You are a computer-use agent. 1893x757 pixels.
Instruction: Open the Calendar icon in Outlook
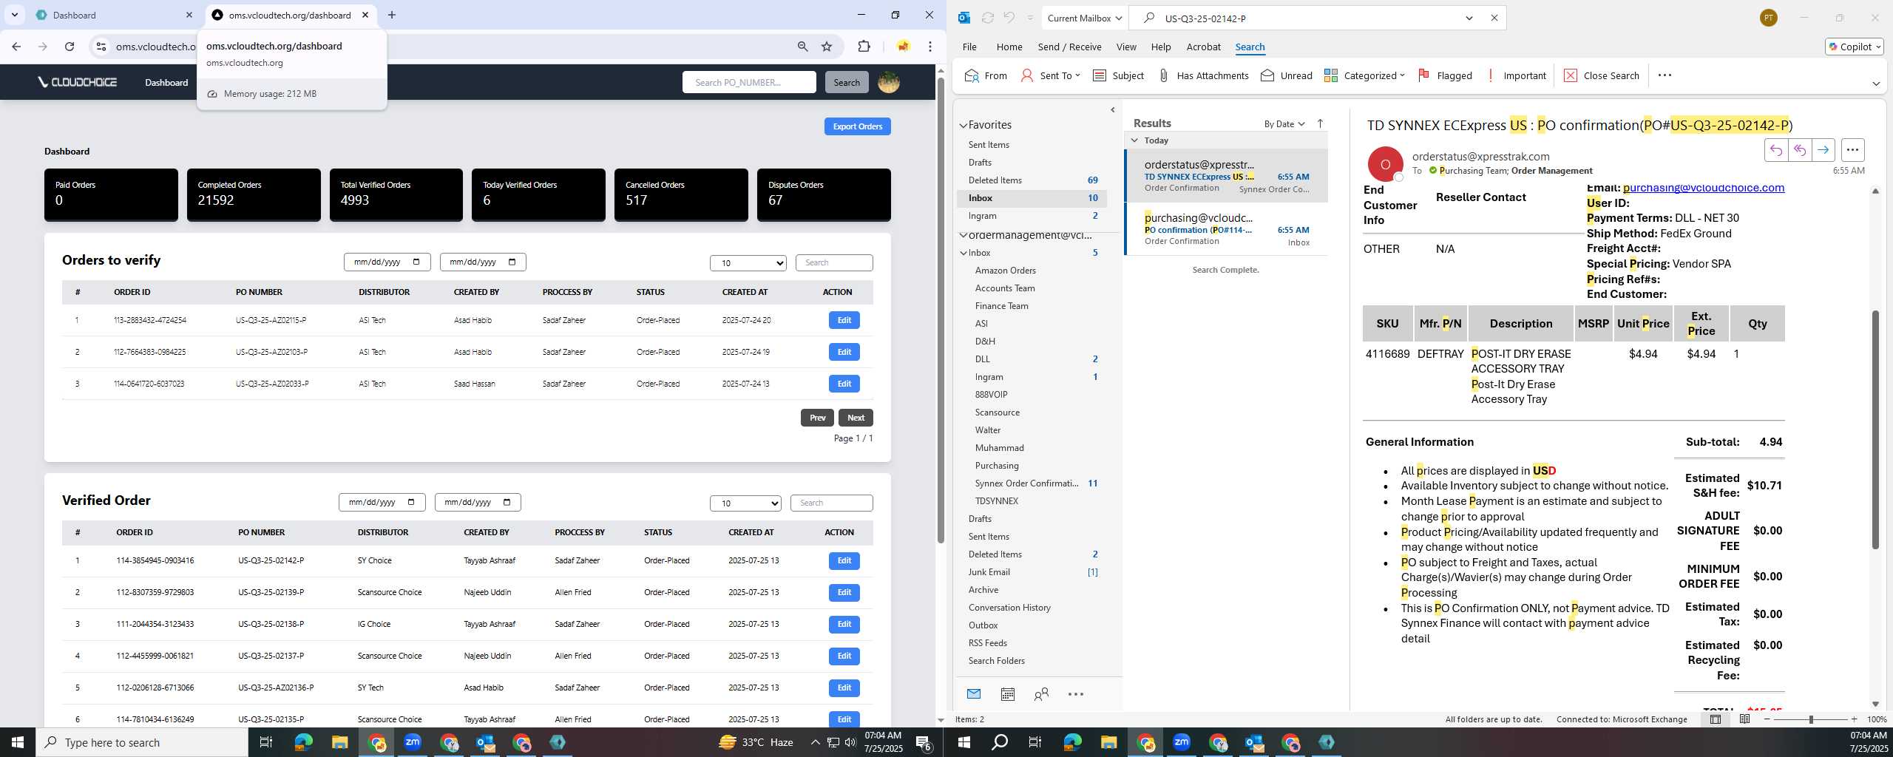[1007, 694]
